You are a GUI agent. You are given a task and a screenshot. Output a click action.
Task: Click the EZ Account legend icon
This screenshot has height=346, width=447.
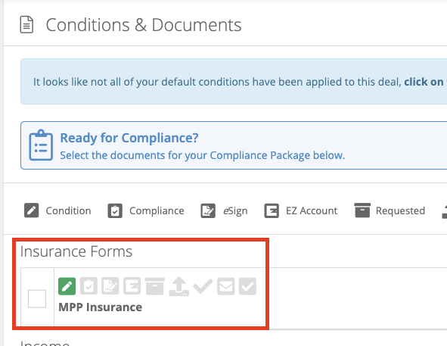pos(272,210)
